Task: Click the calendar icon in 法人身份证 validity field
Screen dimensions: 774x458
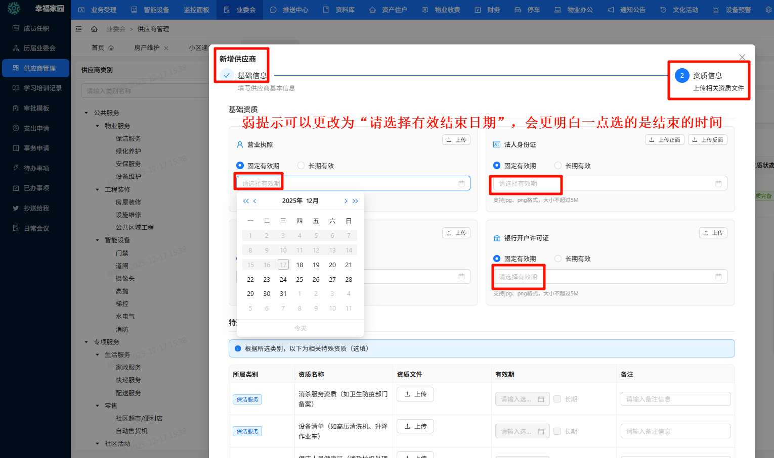Action: pos(718,183)
